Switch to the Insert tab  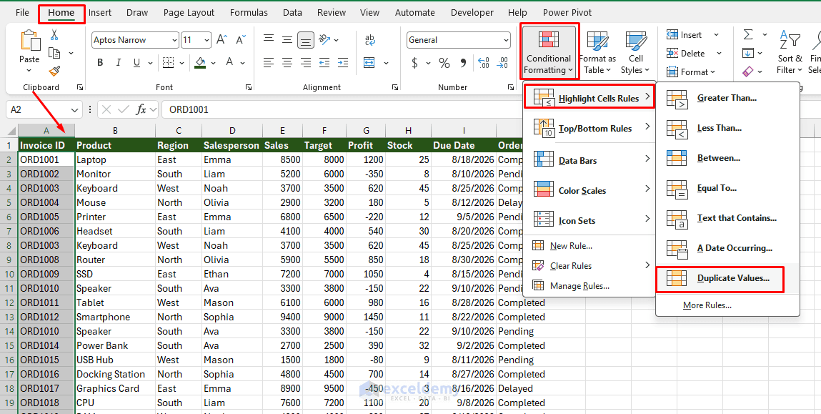pyautogui.click(x=100, y=13)
